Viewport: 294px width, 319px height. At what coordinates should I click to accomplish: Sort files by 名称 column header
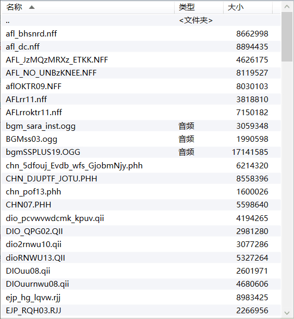[88, 7]
